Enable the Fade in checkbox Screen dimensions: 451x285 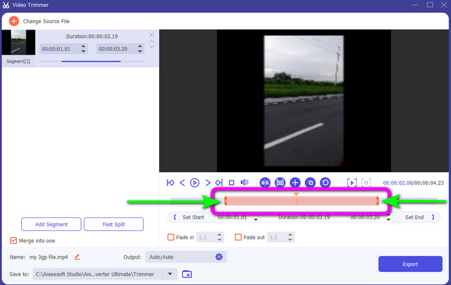point(171,237)
